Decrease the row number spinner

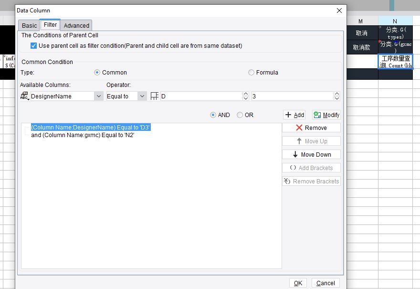point(337,98)
